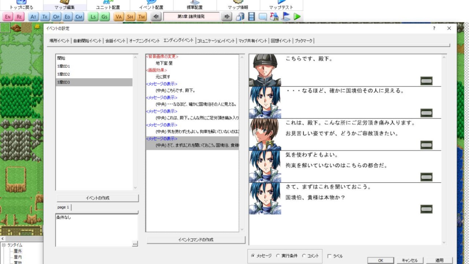Click the キャンセル button
The width and height of the screenshot is (469, 264).
pyautogui.click(x=410, y=260)
